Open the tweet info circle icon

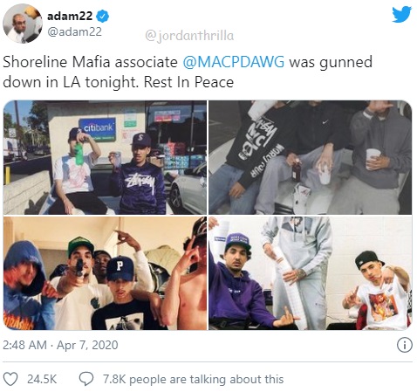point(405,345)
